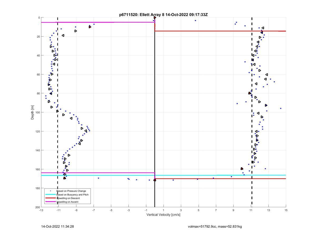Click x-axis tick label -3
The height and width of the screenshot is (233, 316).
tap(129, 210)
